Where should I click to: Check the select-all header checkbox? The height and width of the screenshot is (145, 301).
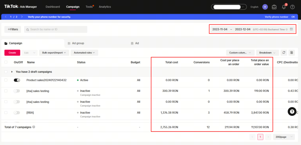[x=6, y=62]
